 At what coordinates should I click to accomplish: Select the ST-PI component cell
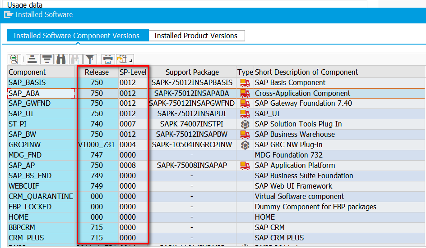(x=42, y=124)
